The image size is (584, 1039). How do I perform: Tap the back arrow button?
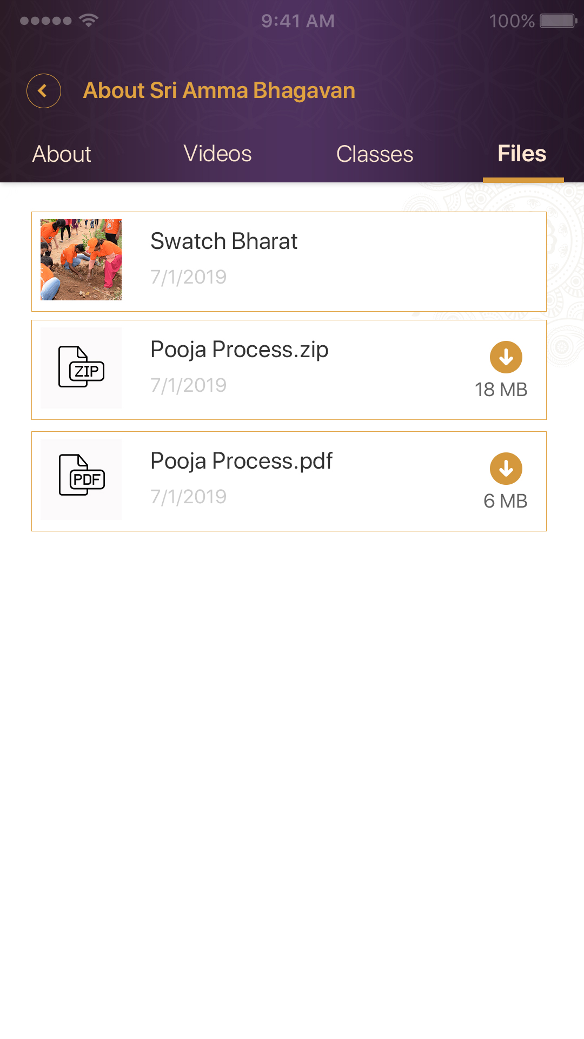point(44,91)
